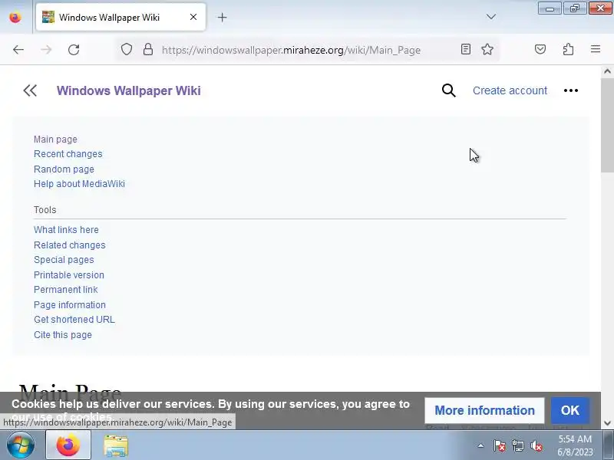The height and width of the screenshot is (460, 614).
Task: Open the Extensions puzzle icon
Action: pos(568,49)
